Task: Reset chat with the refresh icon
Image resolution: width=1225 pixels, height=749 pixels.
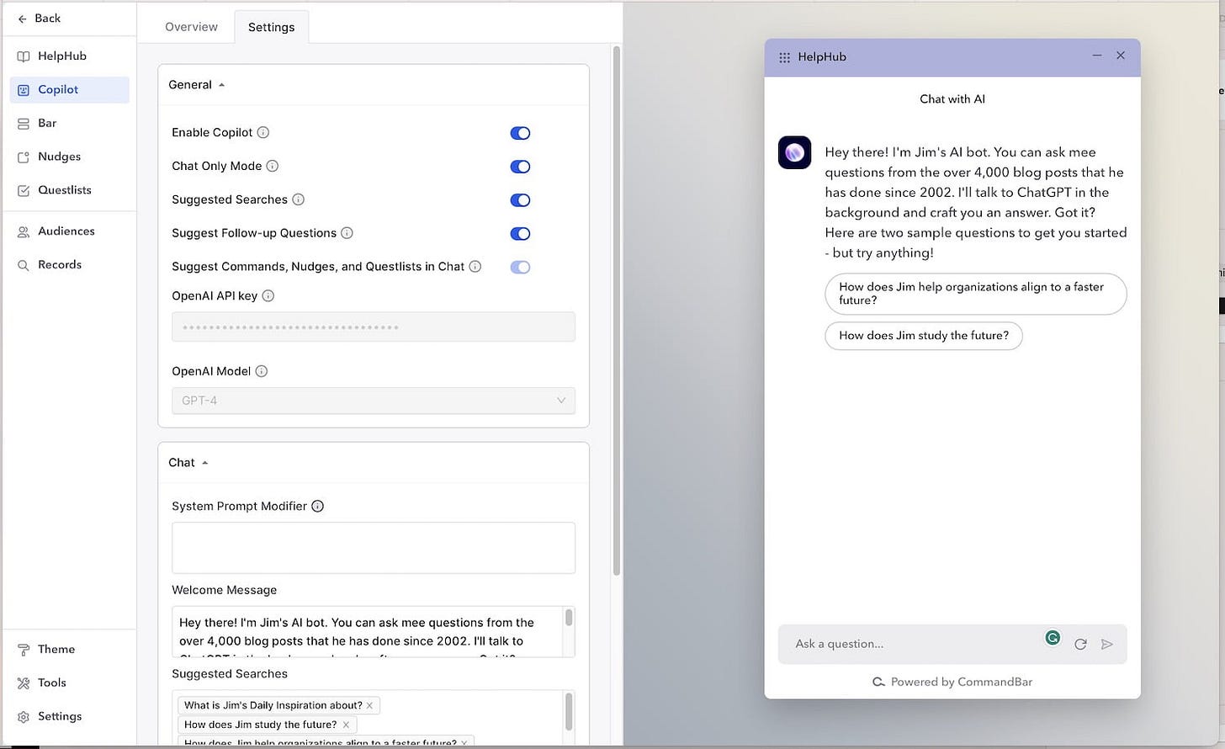Action: [1081, 645]
